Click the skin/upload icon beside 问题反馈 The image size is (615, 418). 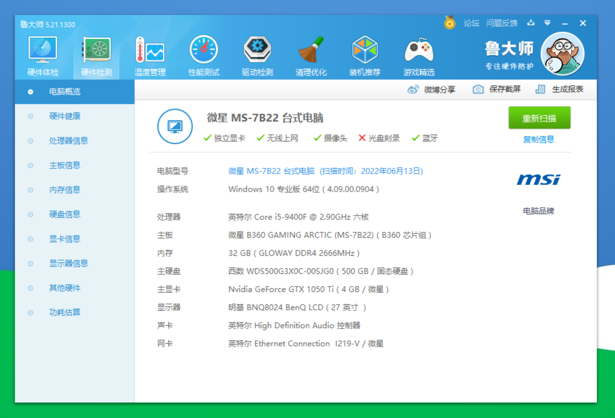coord(531,23)
